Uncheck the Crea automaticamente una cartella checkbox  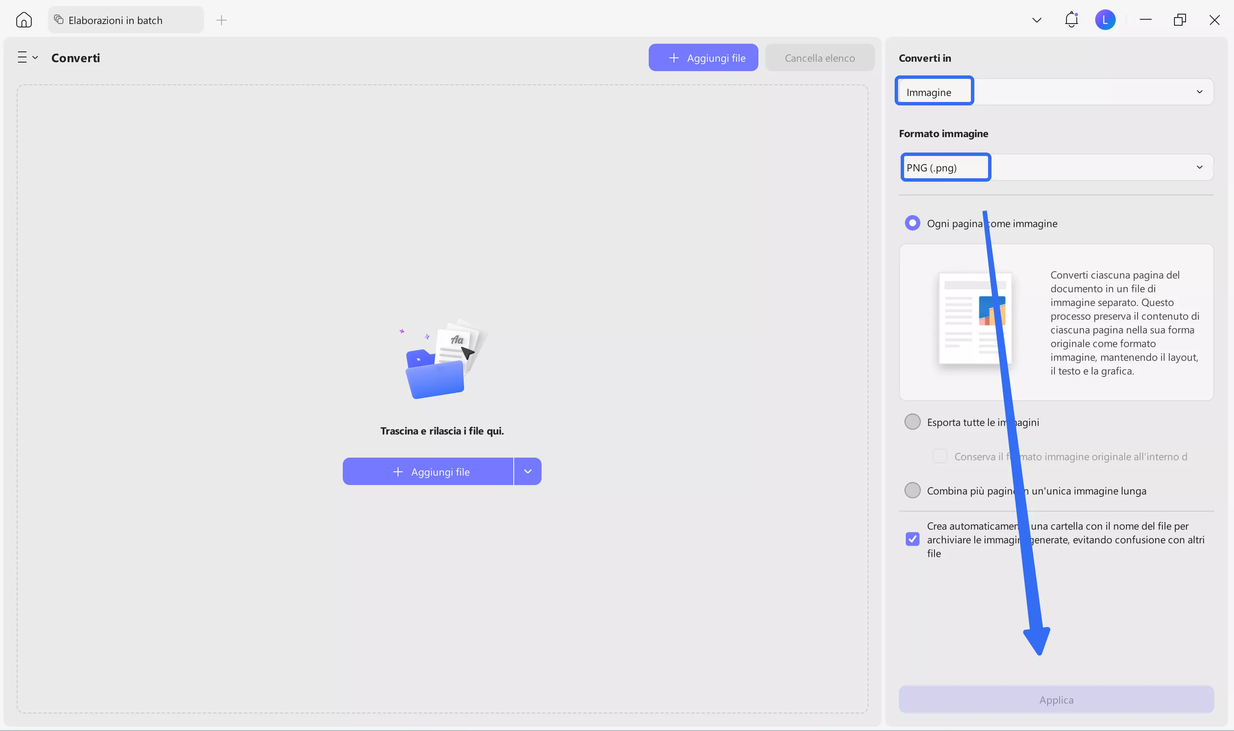click(x=913, y=539)
